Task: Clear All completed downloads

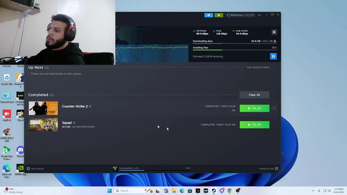Action: tap(254, 95)
